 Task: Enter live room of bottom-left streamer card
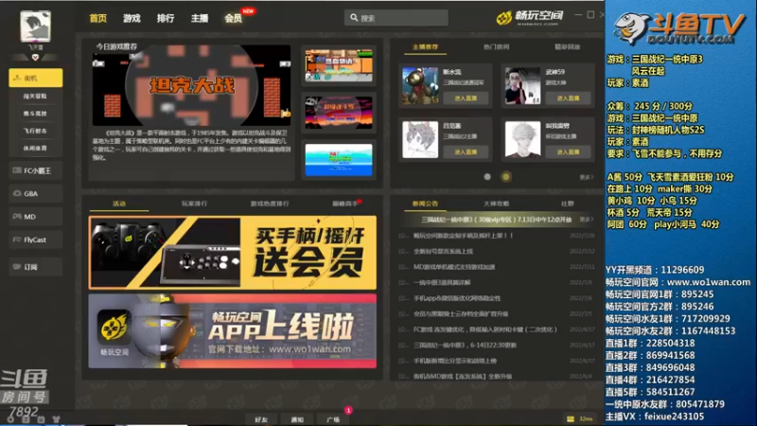(466, 151)
